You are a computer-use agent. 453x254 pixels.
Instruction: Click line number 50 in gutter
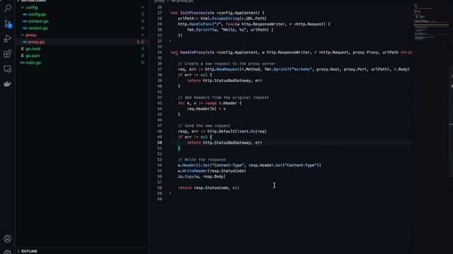pos(159,143)
